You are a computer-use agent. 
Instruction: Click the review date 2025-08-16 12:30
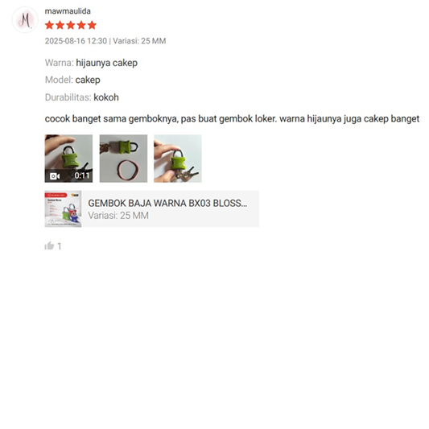pyautogui.click(x=76, y=41)
